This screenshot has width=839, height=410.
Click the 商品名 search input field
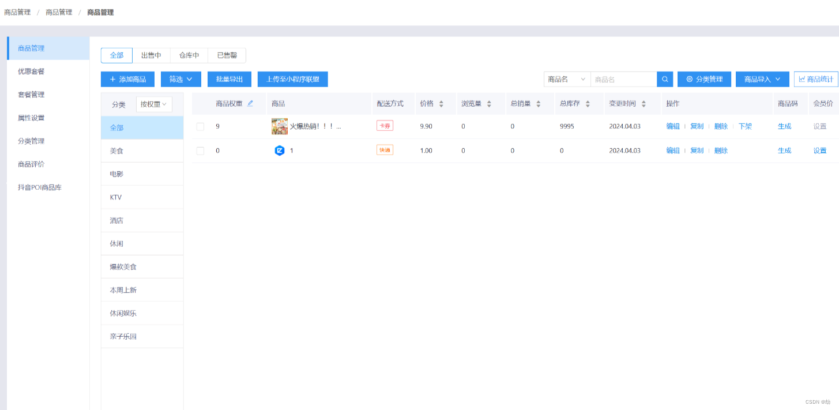pyautogui.click(x=623, y=79)
